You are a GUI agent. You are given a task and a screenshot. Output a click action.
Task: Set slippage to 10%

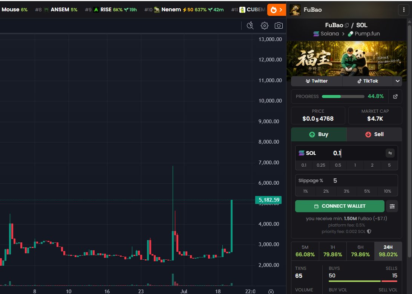(387, 191)
